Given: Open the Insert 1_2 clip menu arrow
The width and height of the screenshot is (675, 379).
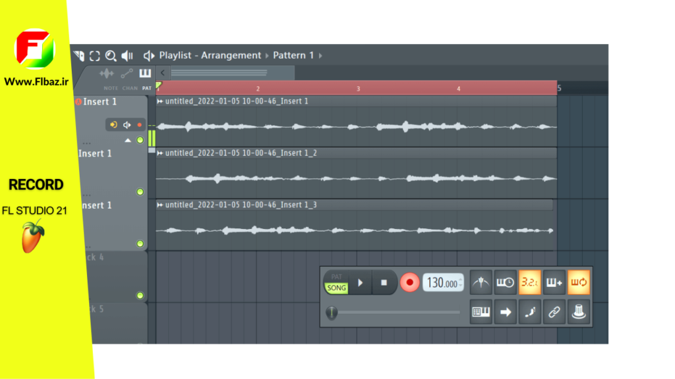Looking at the screenshot, I should 160,153.
